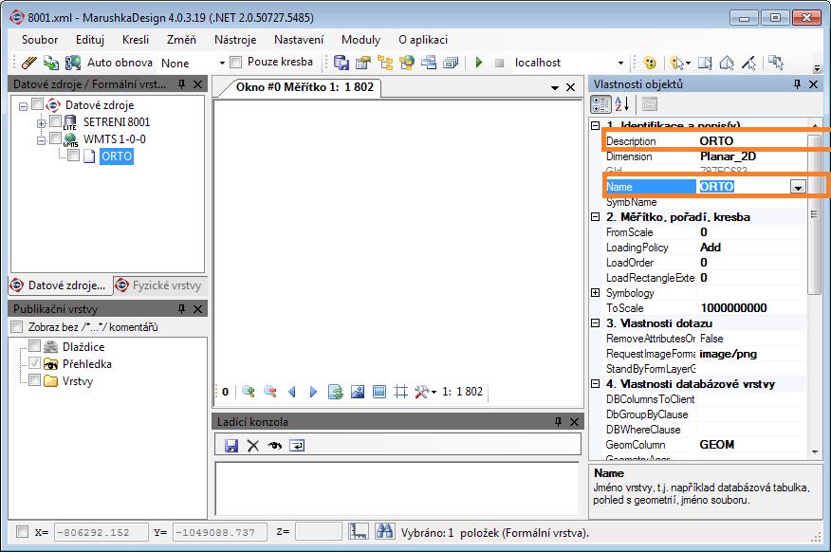Image resolution: width=831 pixels, height=552 pixels.
Task: Open the Moduly menu
Action: pyautogui.click(x=360, y=40)
